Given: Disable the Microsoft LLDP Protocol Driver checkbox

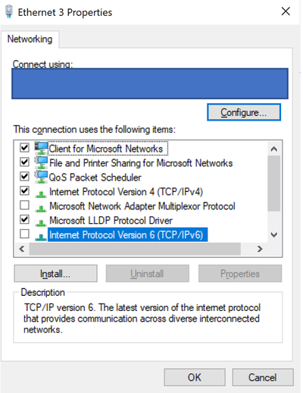Looking at the screenshot, I should coord(24,219).
